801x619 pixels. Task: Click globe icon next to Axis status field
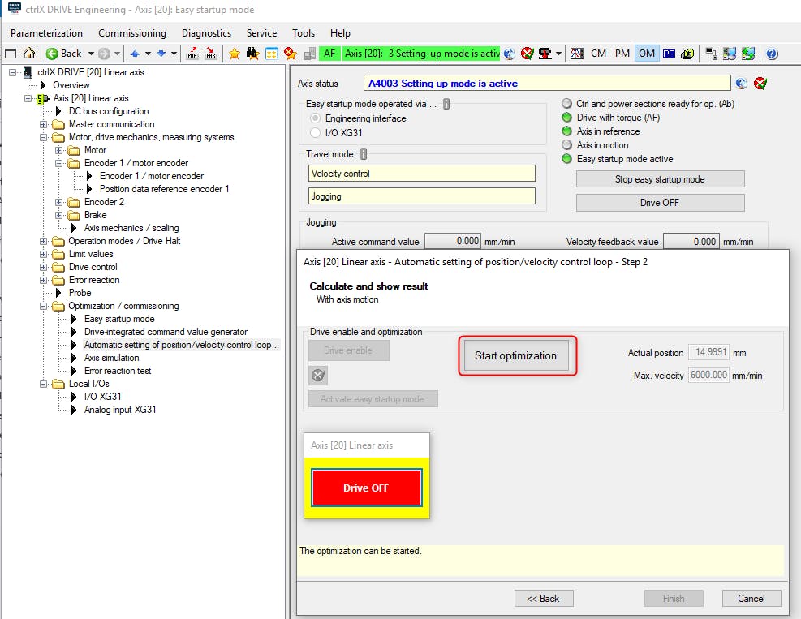pos(741,84)
